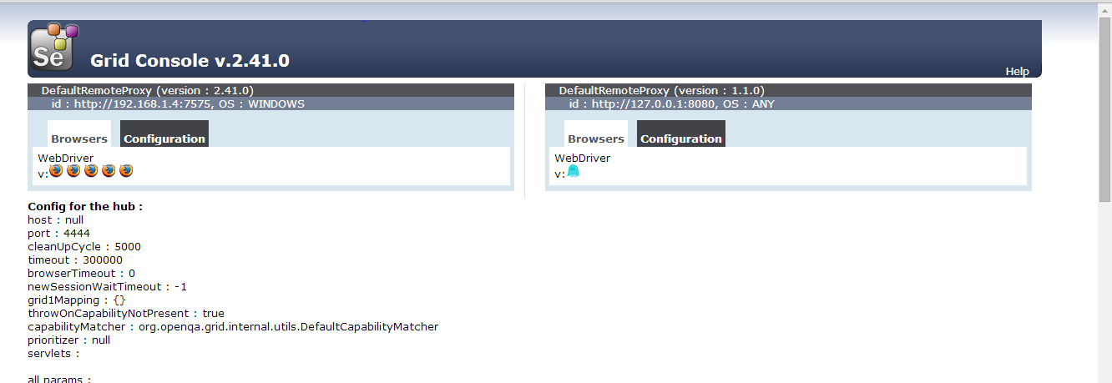The image size is (1112, 383).
Task: Click the Selenium logo in the header
Action: pos(53,48)
